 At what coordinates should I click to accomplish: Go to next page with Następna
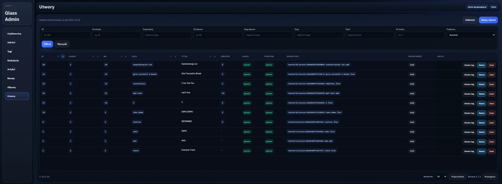point(490,177)
